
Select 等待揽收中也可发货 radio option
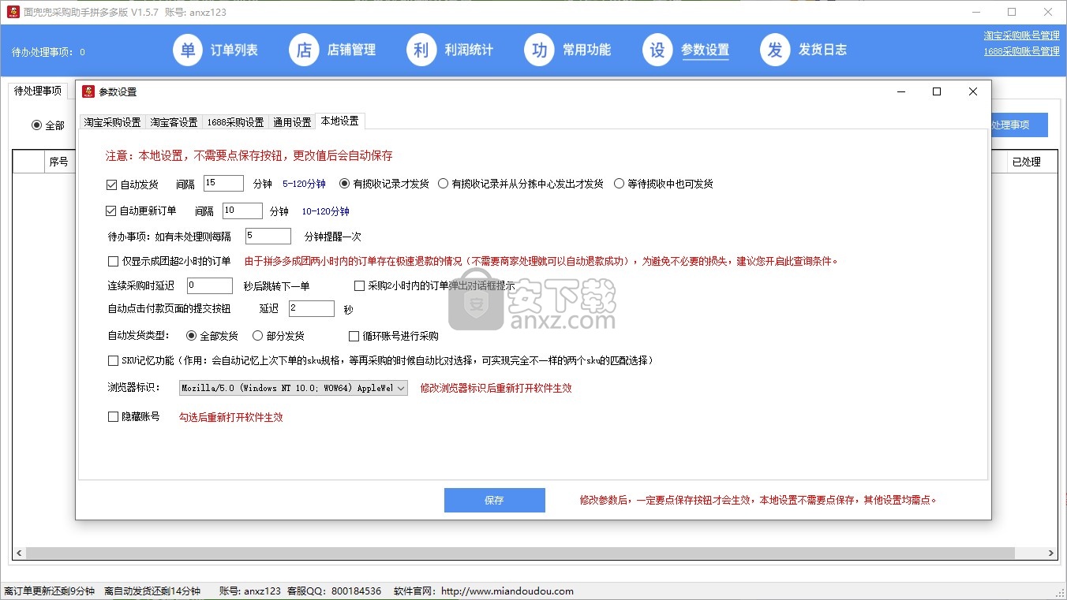619,184
